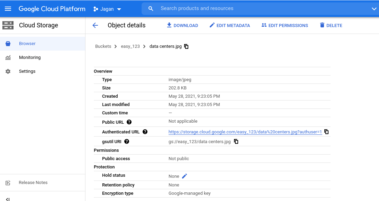Open Settings in the sidebar

pyautogui.click(x=43, y=71)
